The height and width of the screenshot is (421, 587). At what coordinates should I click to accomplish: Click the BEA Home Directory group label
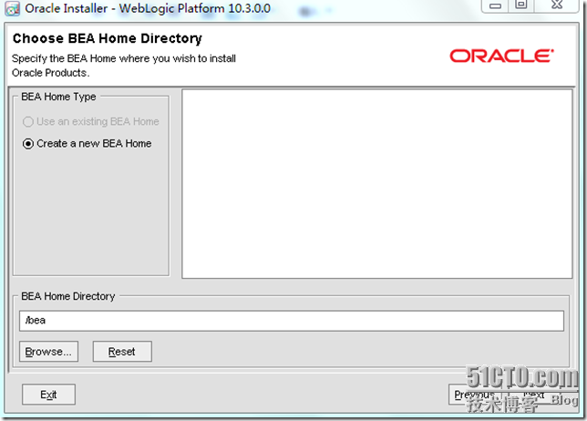click(x=68, y=296)
